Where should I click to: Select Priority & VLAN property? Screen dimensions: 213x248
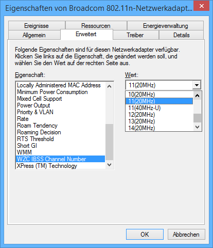pyautogui.click(x=61, y=112)
